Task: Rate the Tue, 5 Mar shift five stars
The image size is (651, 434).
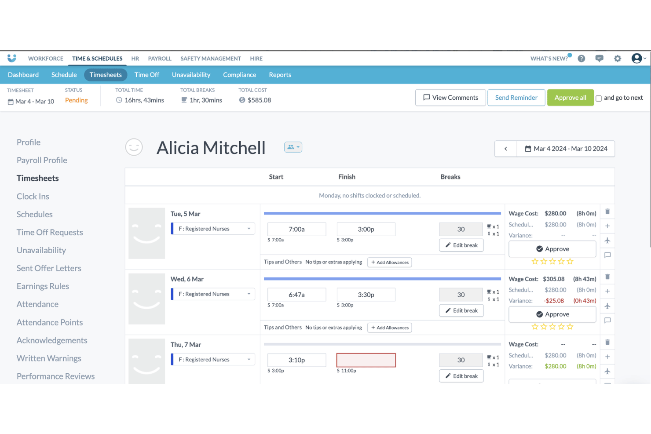Action: coord(570,261)
